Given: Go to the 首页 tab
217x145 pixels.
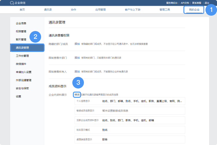Looking at the screenshot, I should click(x=22, y=10).
